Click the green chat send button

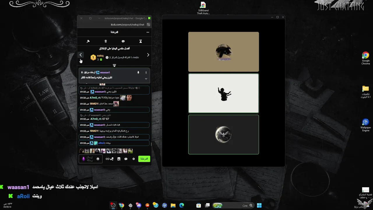click(144, 159)
